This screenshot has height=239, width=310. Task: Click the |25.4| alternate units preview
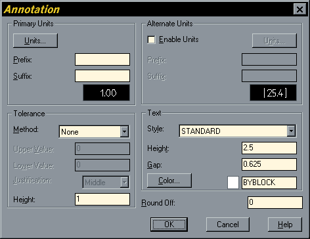pos(273,93)
